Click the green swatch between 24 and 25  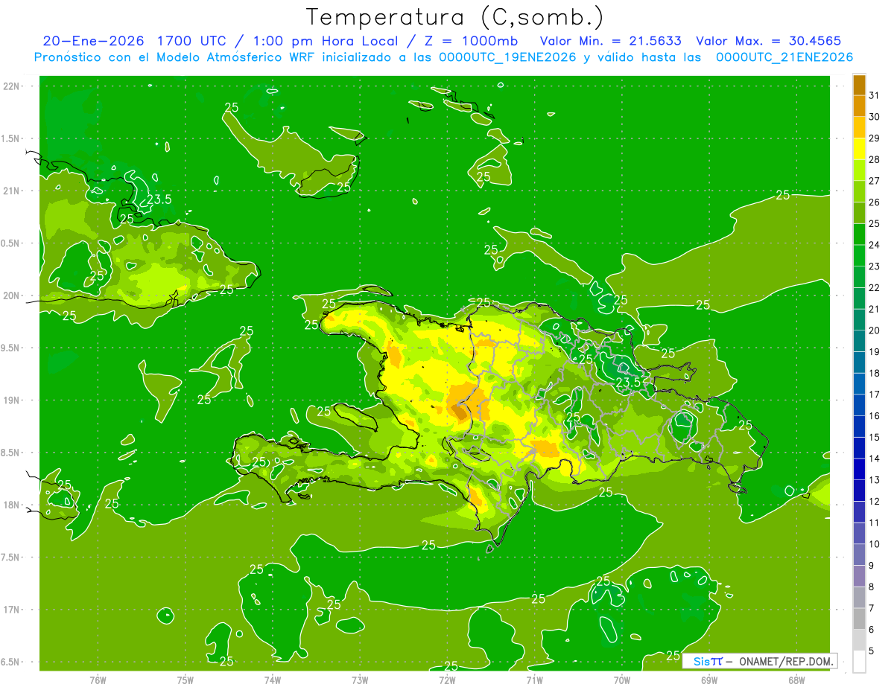[x=859, y=234]
